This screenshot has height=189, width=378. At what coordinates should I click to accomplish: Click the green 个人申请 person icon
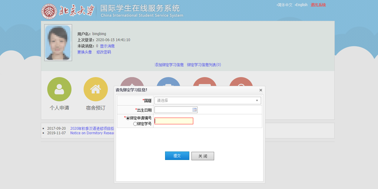59,89
